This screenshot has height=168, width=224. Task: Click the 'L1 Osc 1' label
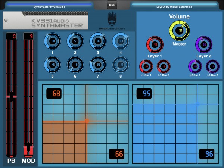point(146,75)
